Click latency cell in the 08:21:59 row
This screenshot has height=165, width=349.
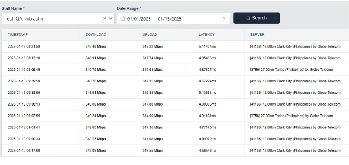coord(207,46)
